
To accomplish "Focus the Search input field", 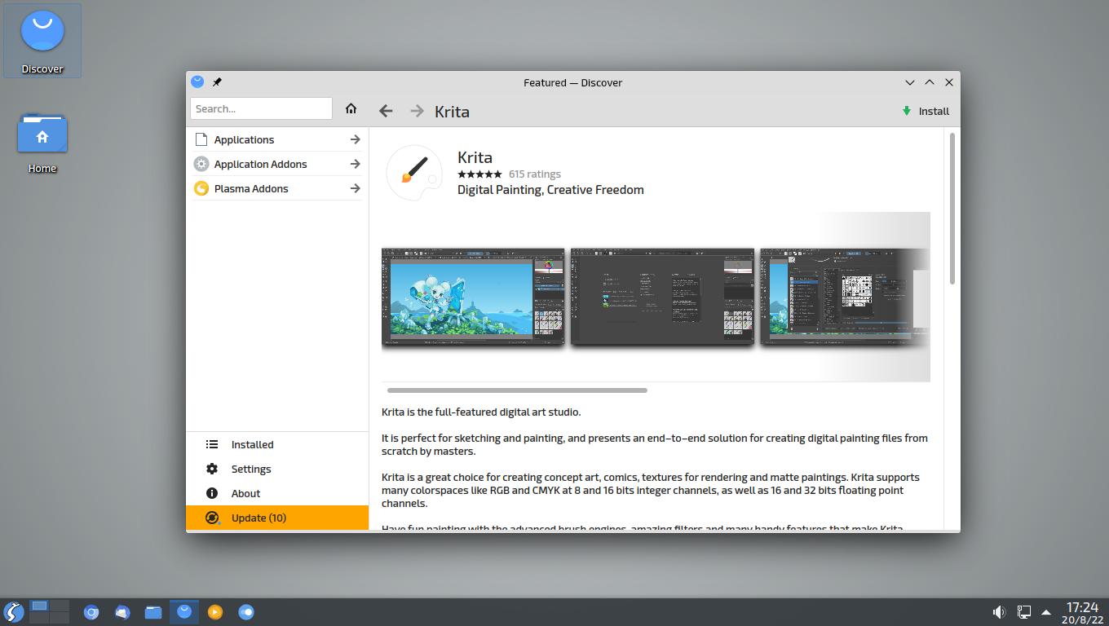I will pos(261,108).
